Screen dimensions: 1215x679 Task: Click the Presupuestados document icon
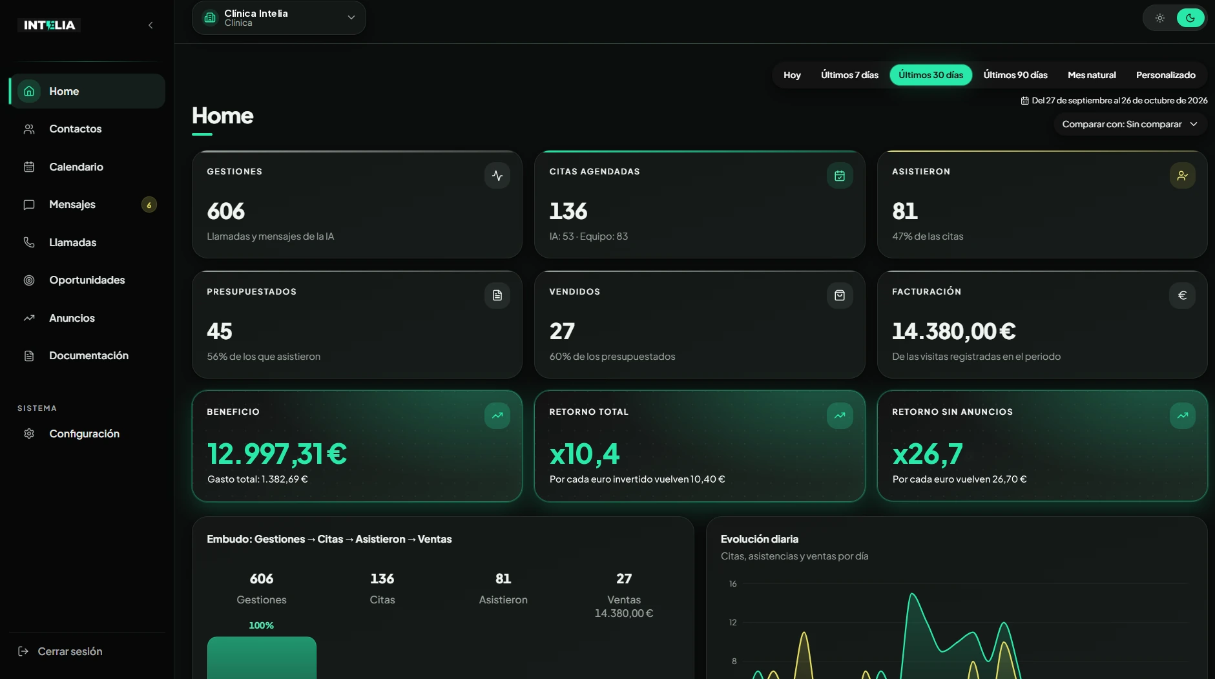(x=497, y=296)
